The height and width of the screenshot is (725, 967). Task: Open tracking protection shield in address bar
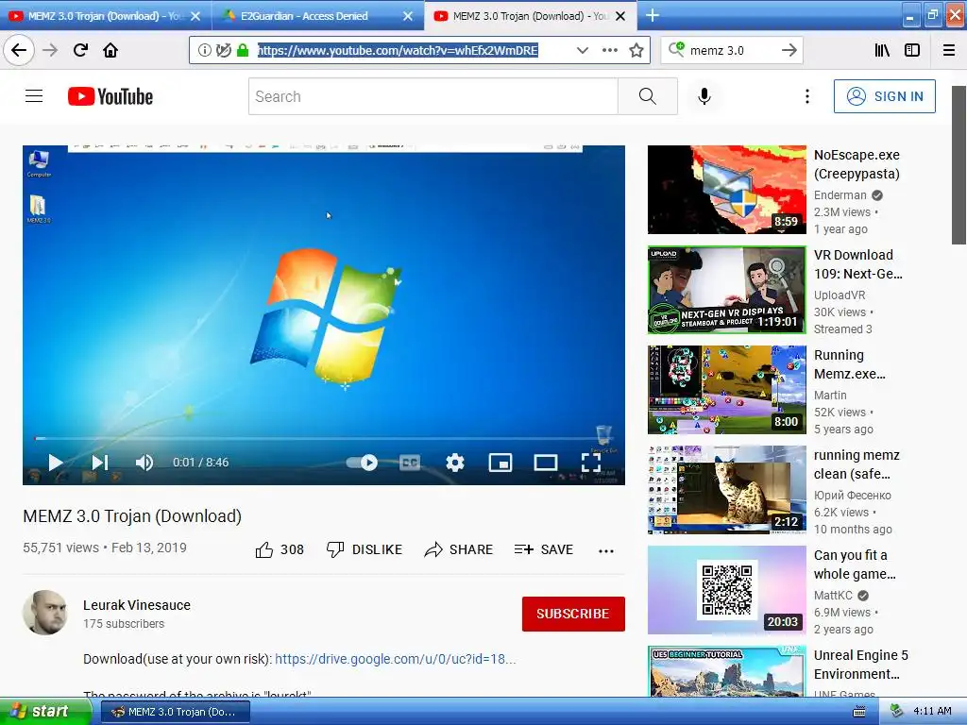(224, 50)
